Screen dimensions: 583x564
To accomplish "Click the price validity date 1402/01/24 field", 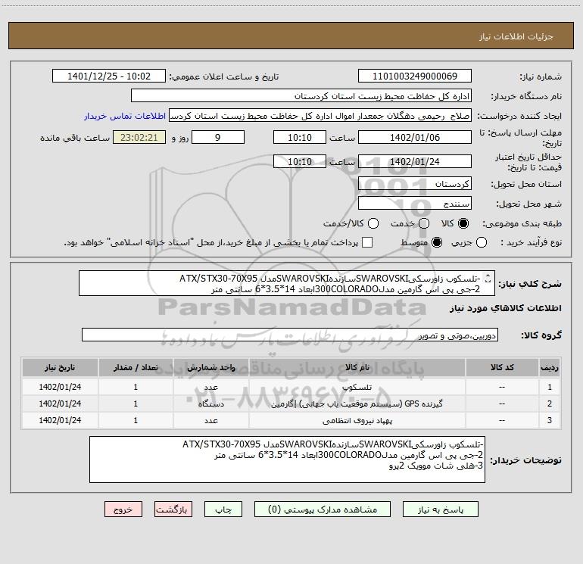I will (415, 161).
